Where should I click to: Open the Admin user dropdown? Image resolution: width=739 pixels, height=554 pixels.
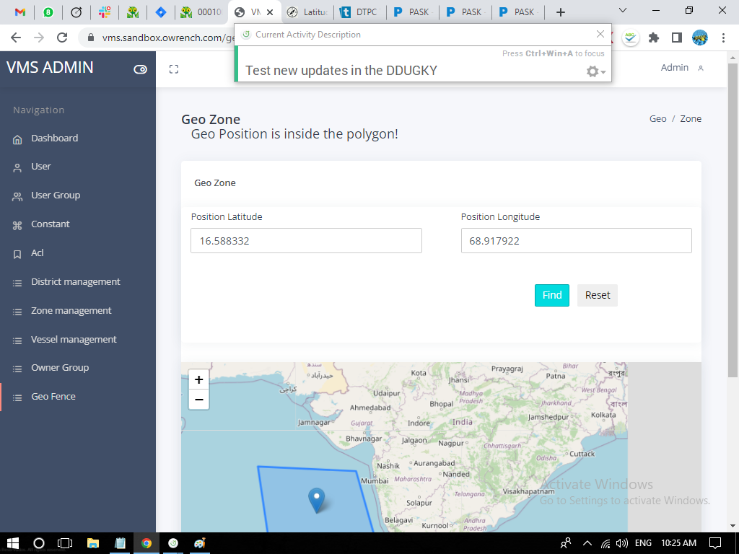681,68
